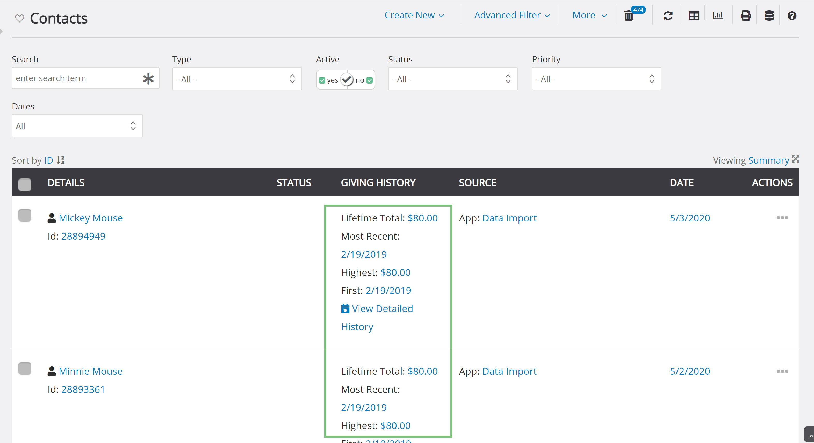Switch to table grid view icon
Image resolution: width=814 pixels, height=443 pixels.
[694, 16]
